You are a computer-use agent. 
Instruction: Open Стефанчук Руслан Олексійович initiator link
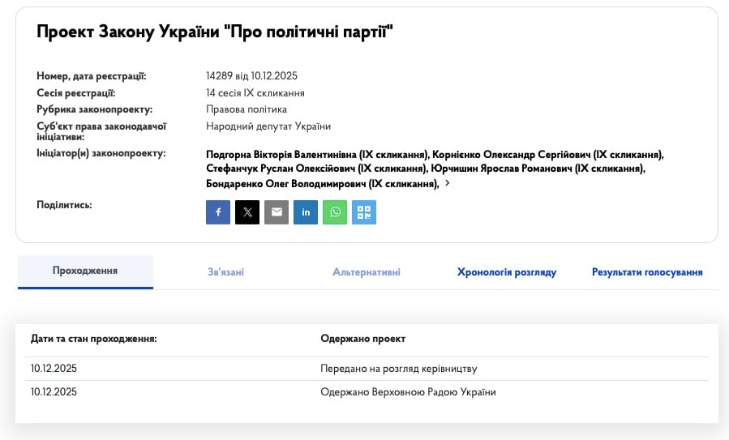click(316, 169)
